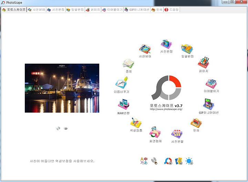
Task: Click the blue sun icon with play arrow
Action: click(x=189, y=161)
